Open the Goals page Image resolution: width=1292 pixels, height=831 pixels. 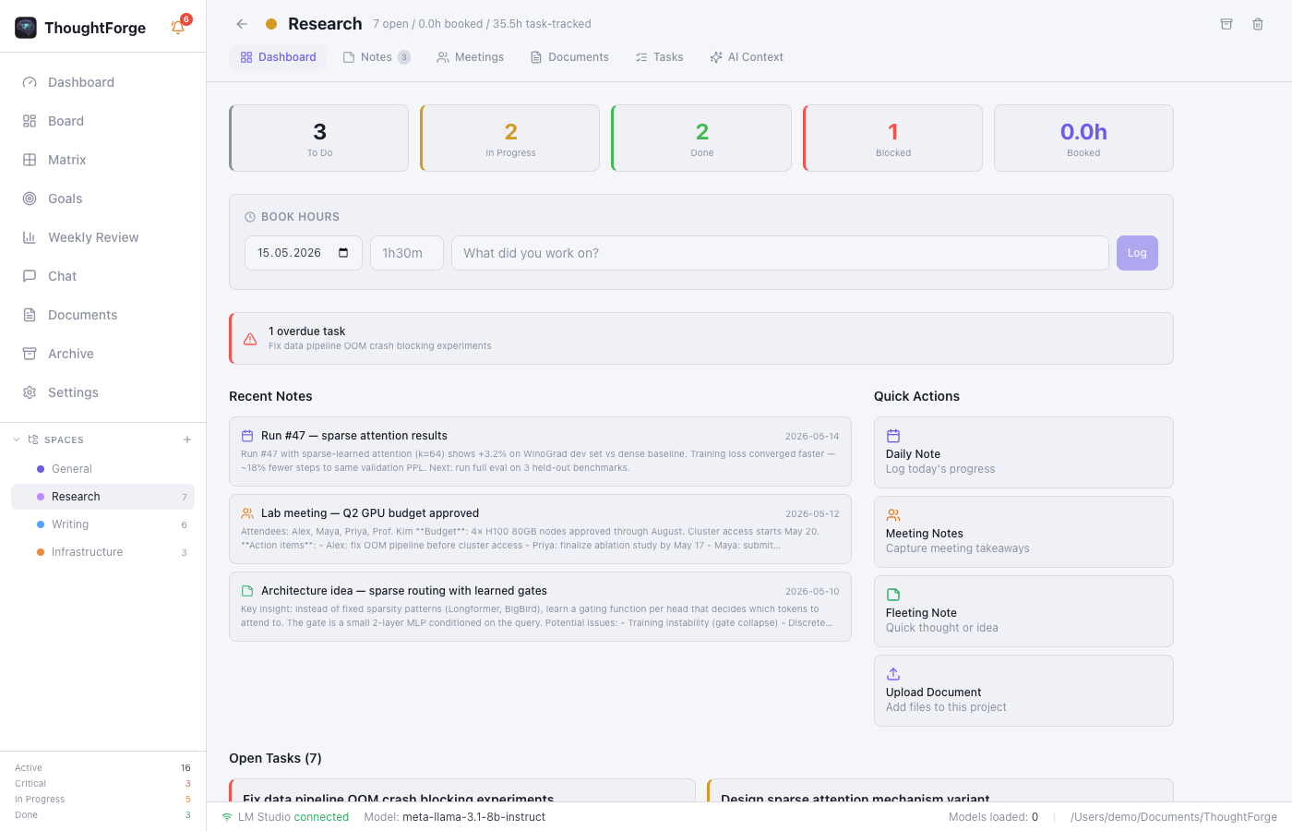coord(103,199)
